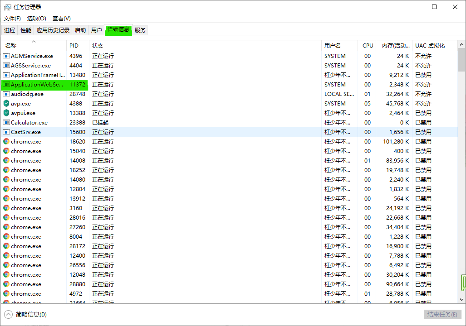The height and width of the screenshot is (326, 466).
Task: Click Chrome icon for PID 14080
Action: click(6, 179)
